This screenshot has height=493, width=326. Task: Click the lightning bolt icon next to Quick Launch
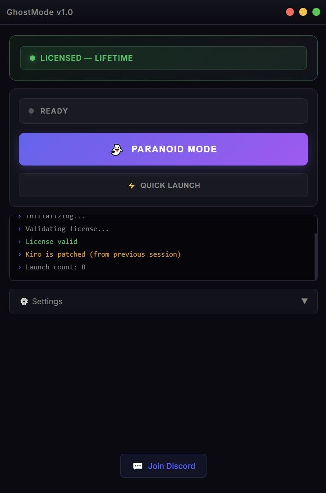pyautogui.click(x=131, y=185)
